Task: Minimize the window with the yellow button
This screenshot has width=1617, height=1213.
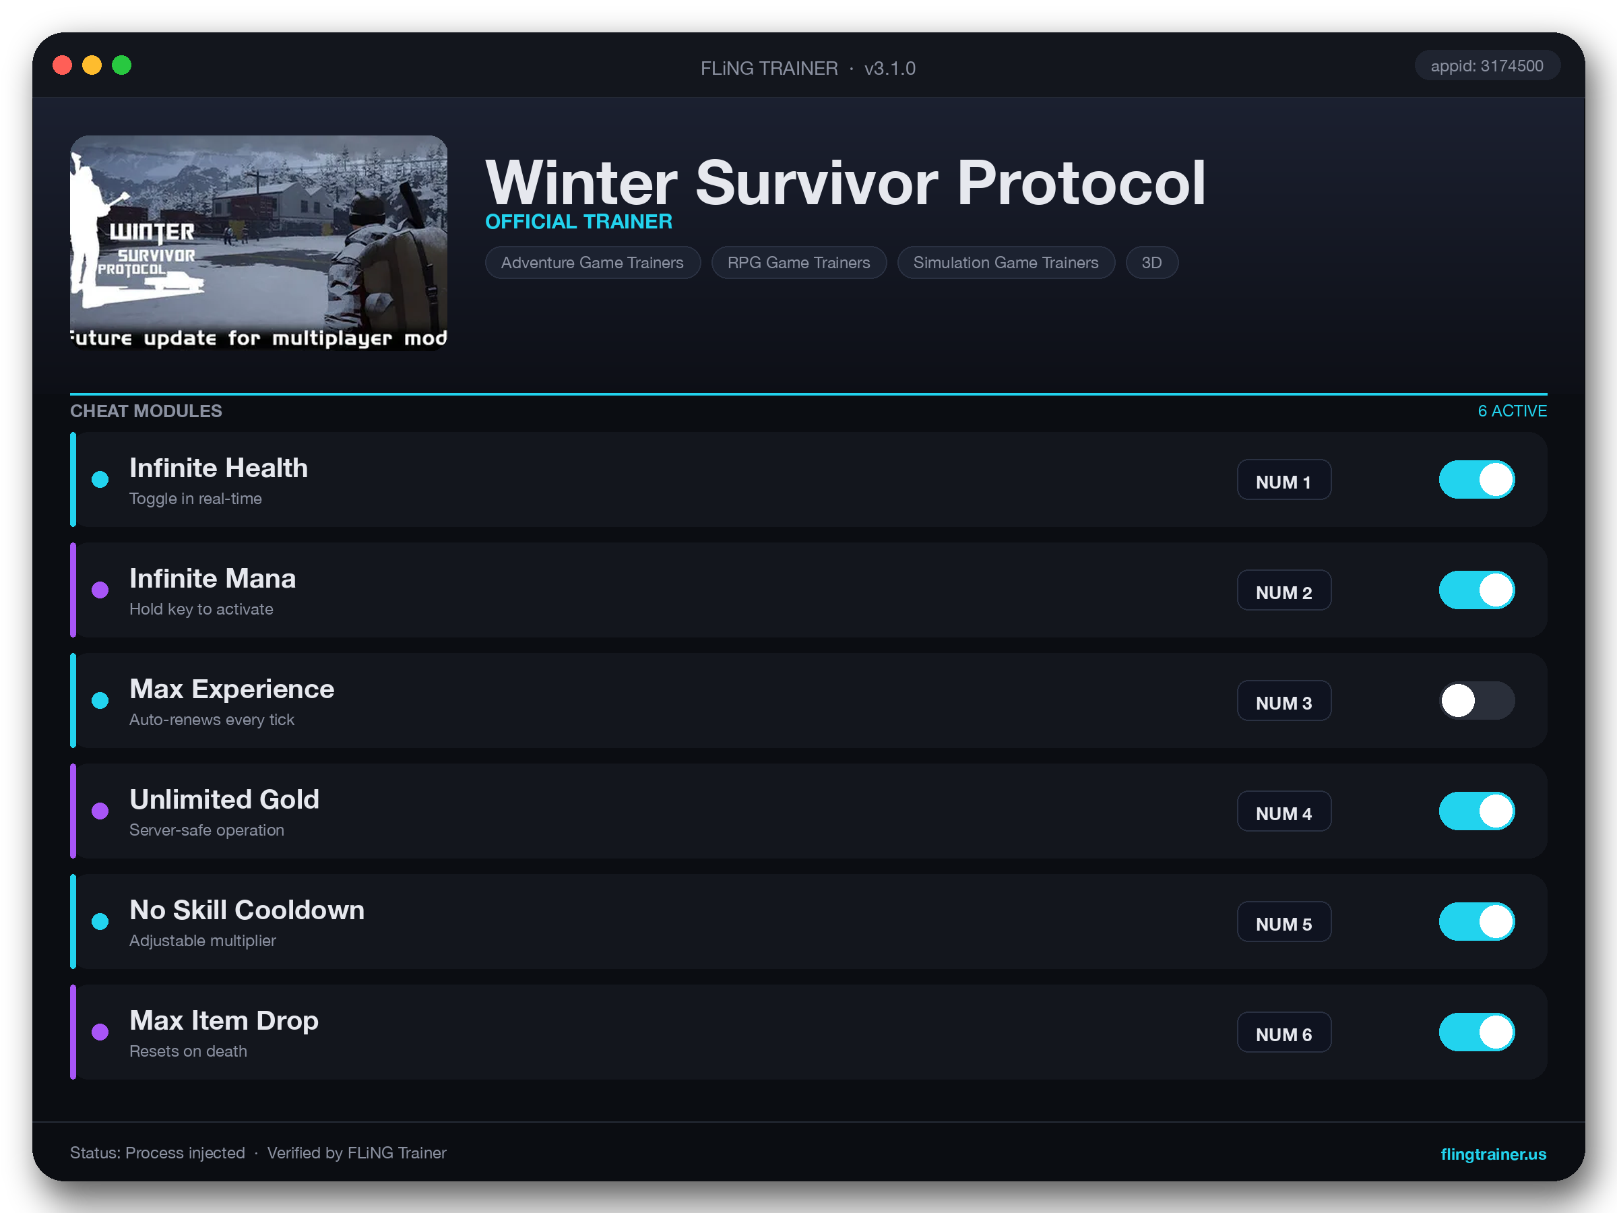Action: (92, 65)
